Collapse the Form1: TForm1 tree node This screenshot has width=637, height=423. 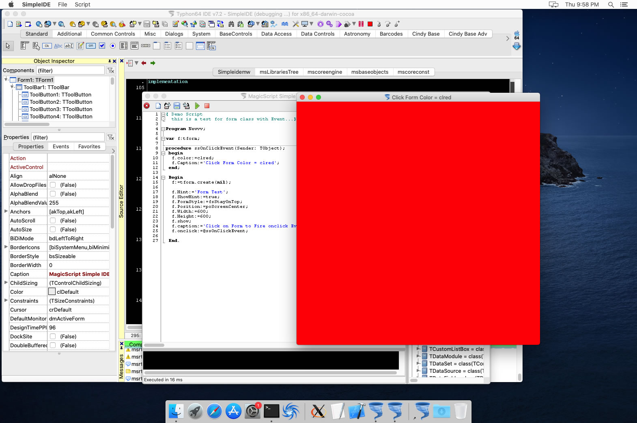coord(6,79)
